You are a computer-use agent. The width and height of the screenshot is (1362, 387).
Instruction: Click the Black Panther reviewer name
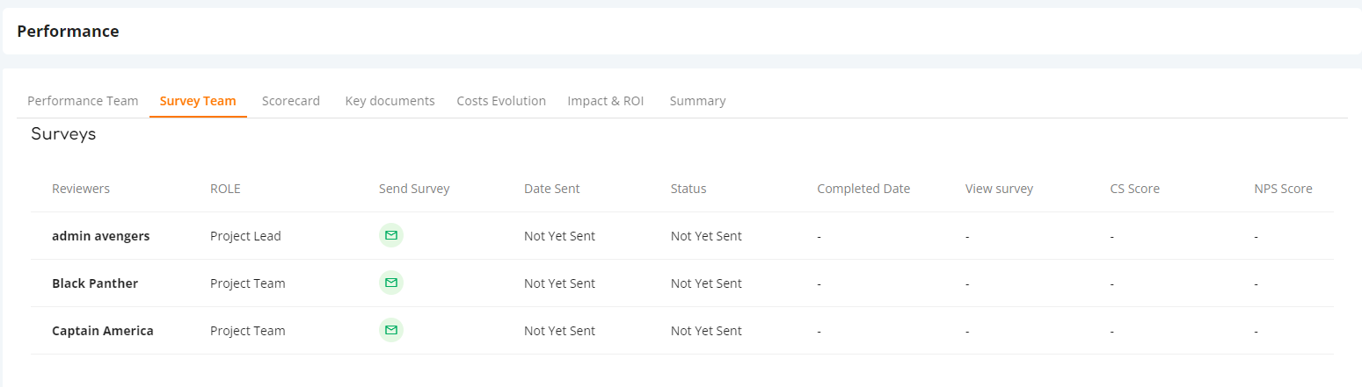pyautogui.click(x=95, y=283)
